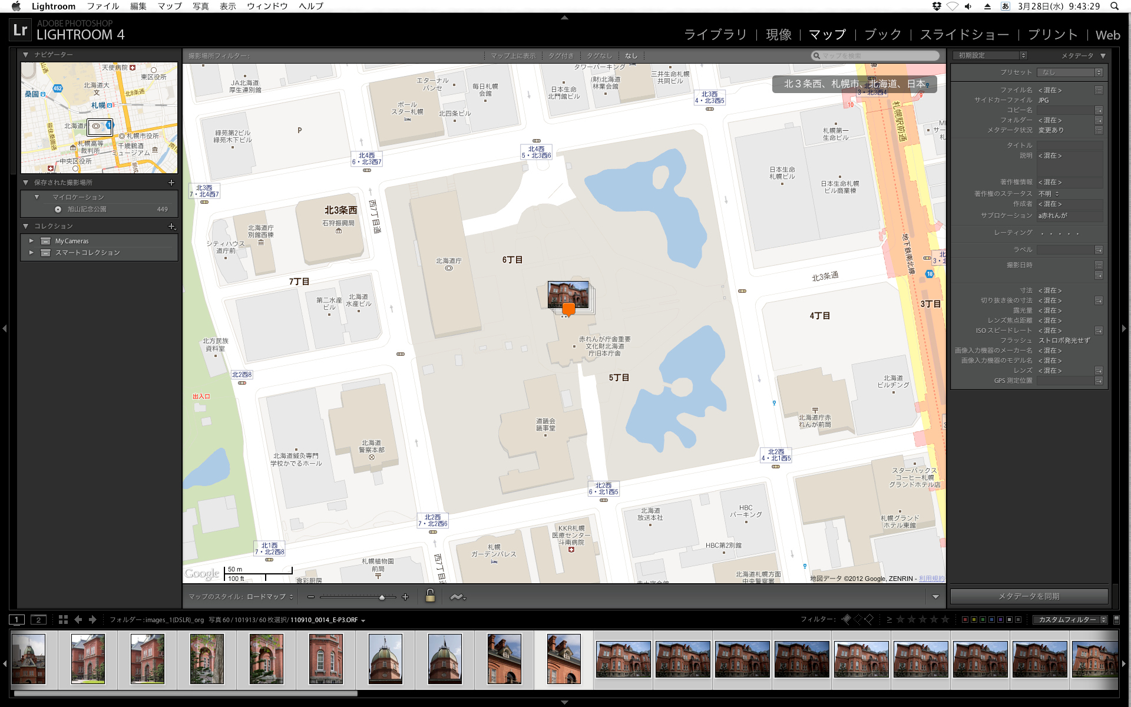Click the lock markers padlock icon
The image size is (1131, 707).
click(x=430, y=596)
